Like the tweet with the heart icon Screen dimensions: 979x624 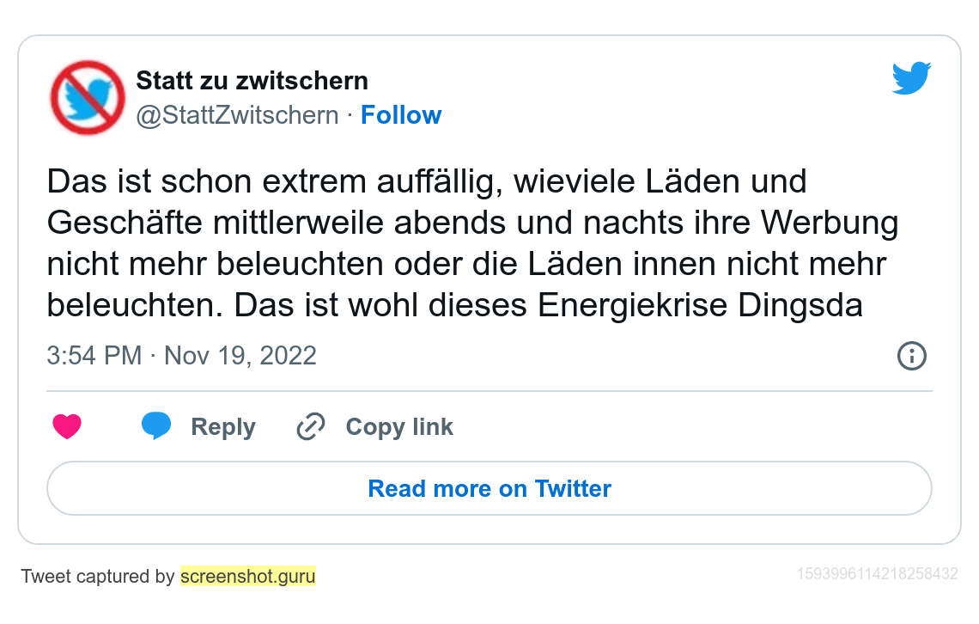(x=67, y=427)
